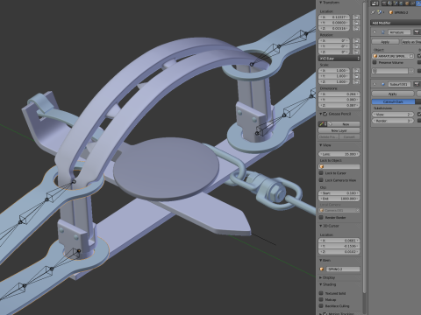Screen dimensions: 421x315
Task: Collapse the Subsurf modifier panel
Action: pyautogui.click(x=375, y=84)
